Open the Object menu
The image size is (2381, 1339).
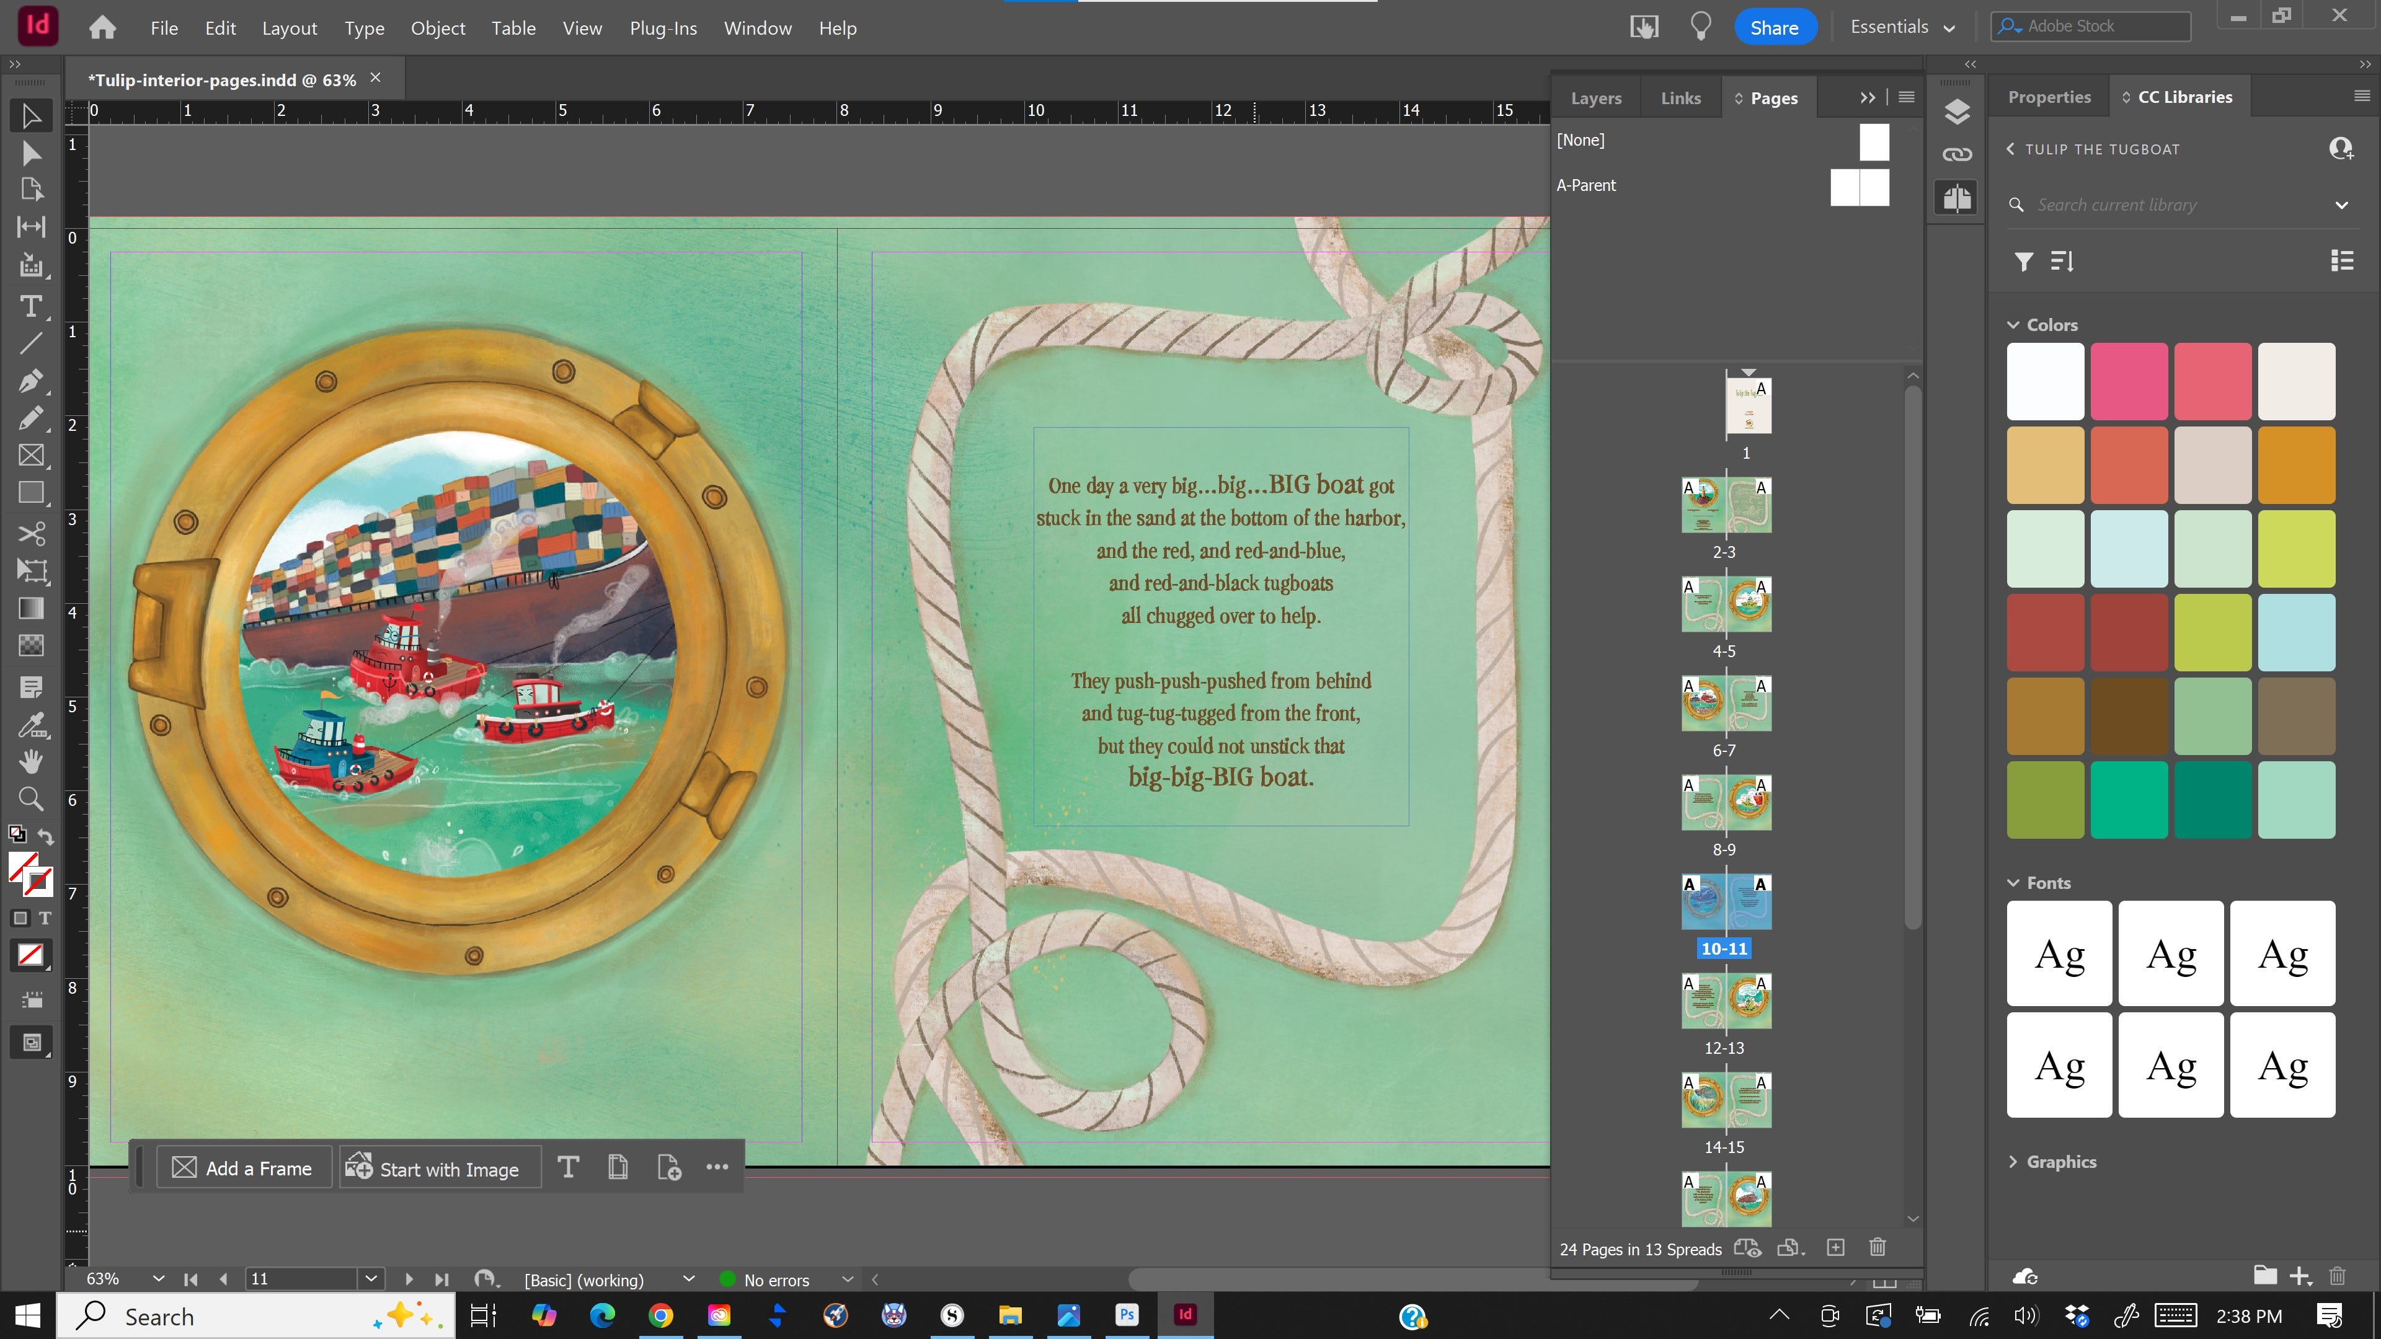(437, 29)
